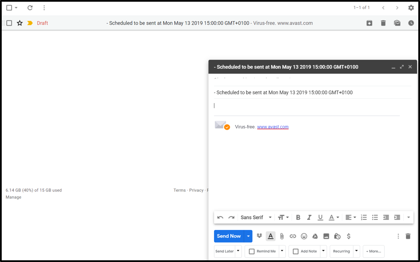Insert a file from Google Drive
Screen dimensions: 420x262
tap(315, 236)
